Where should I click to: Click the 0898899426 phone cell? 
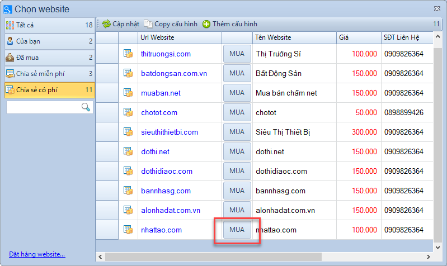407,112
